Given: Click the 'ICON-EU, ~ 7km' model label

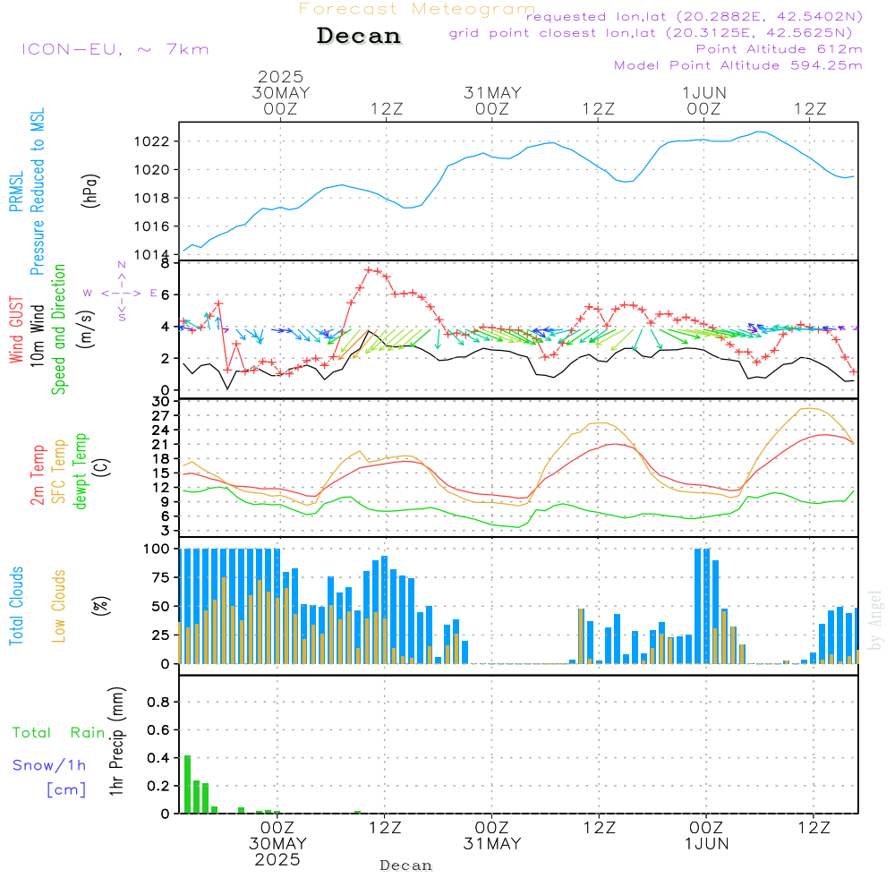Looking at the screenshot, I should pyautogui.click(x=115, y=49).
